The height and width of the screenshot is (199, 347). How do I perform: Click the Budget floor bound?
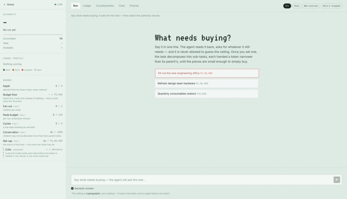pos(33,98)
